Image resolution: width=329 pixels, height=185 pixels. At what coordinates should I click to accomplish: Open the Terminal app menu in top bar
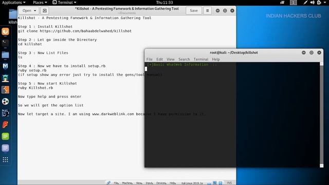click(64, 3)
